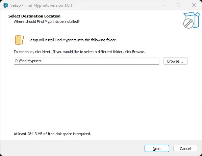Image resolution: width=202 pixels, height=156 pixels.
Task: Click the Setup app icon in title bar
Action: click(5, 5)
